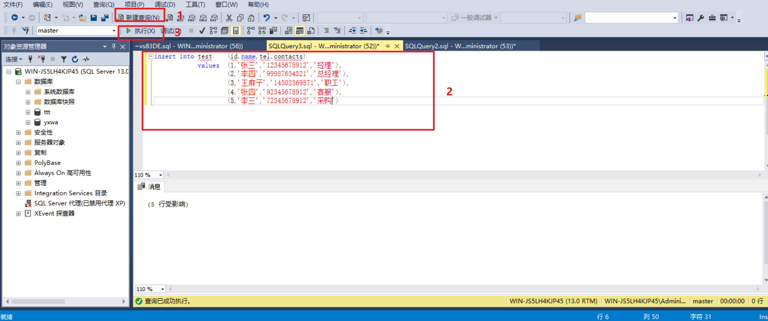Viewport: 768px width, 321px height.
Task: Collapse the WIN-JS5LH4KJP45 server node
Action: pyautogui.click(x=9, y=72)
